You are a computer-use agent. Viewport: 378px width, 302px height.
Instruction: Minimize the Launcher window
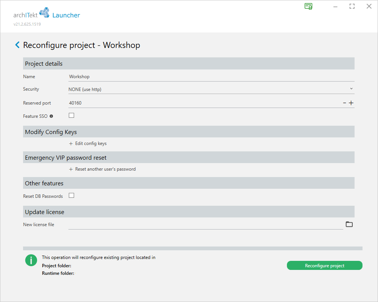(335, 6)
